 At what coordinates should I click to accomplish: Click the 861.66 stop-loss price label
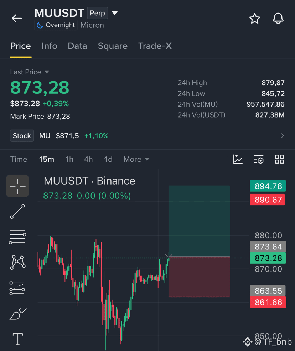click(268, 302)
